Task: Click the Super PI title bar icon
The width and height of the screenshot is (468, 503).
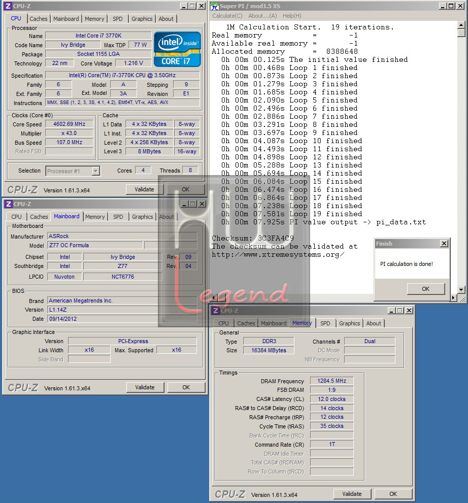Action: click(214, 6)
